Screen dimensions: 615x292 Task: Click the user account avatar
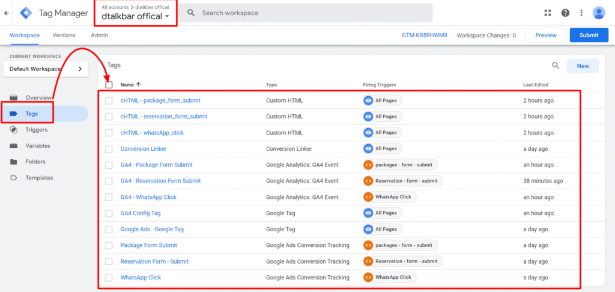(599, 13)
